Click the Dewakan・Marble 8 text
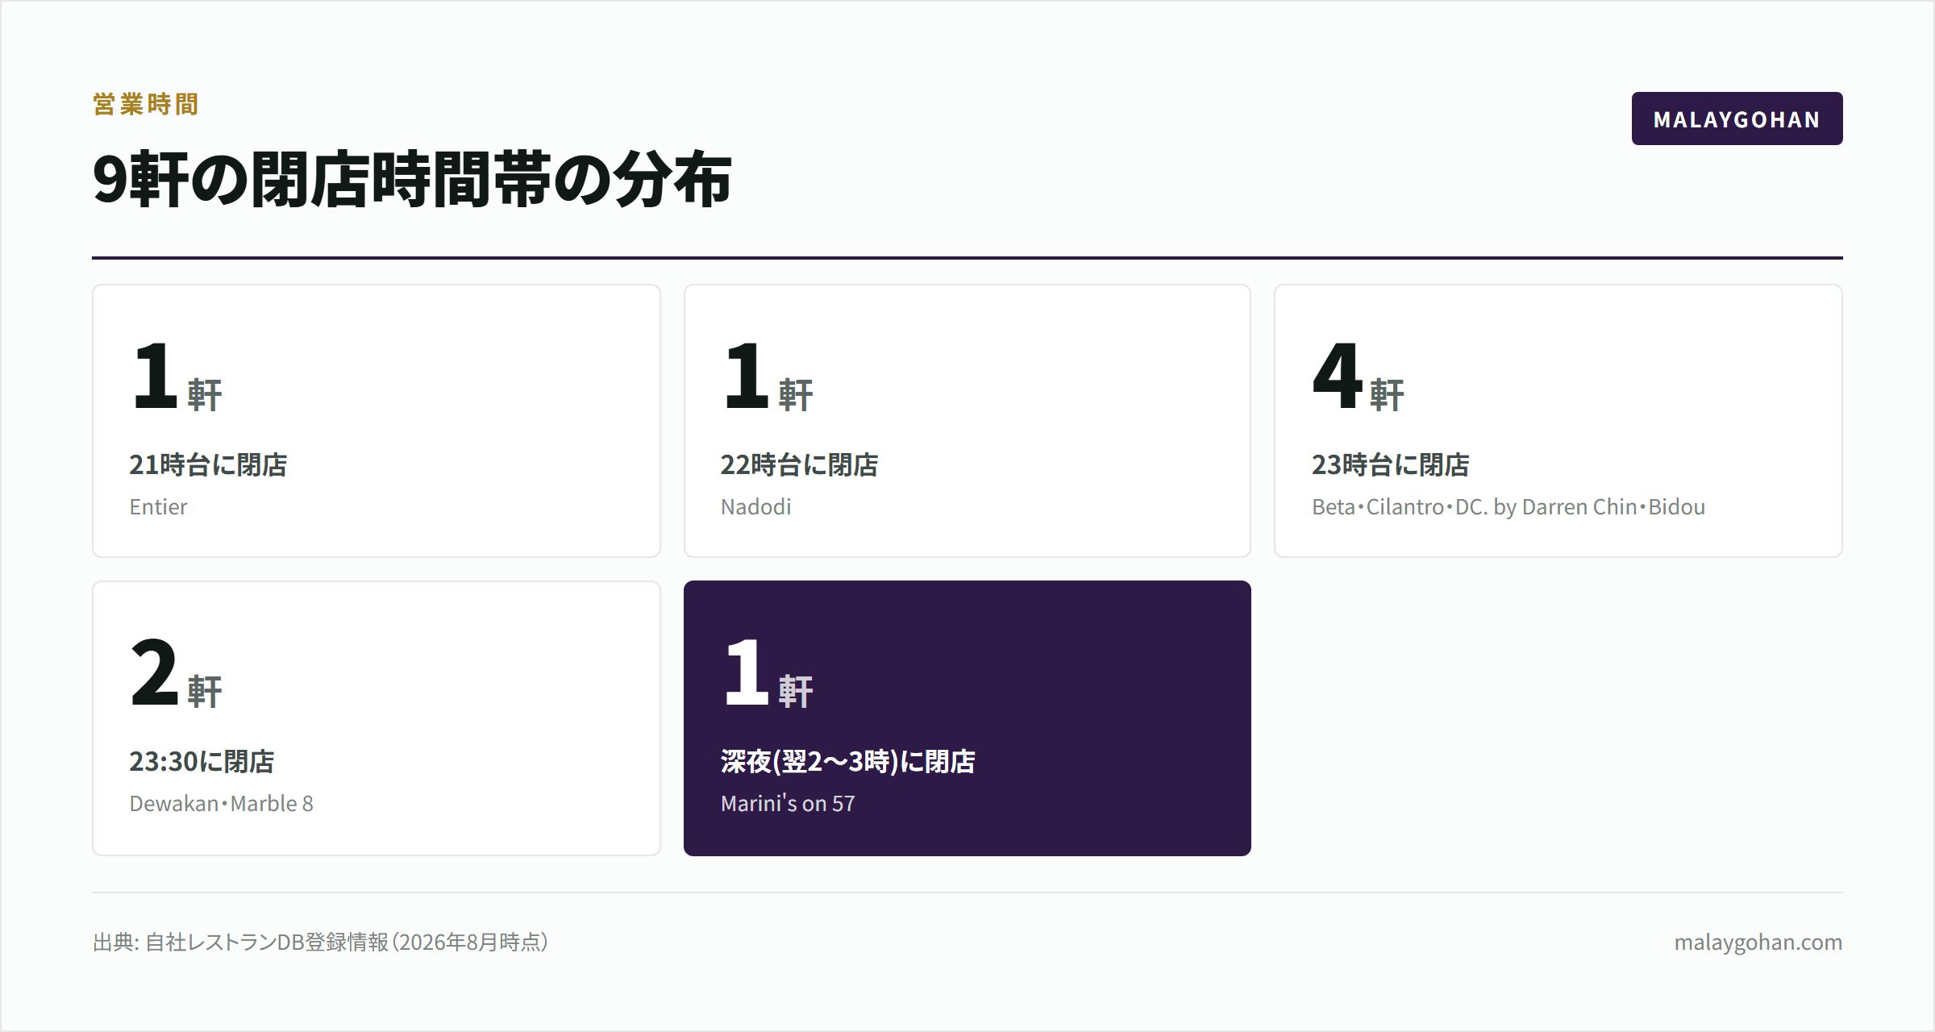 point(221,803)
